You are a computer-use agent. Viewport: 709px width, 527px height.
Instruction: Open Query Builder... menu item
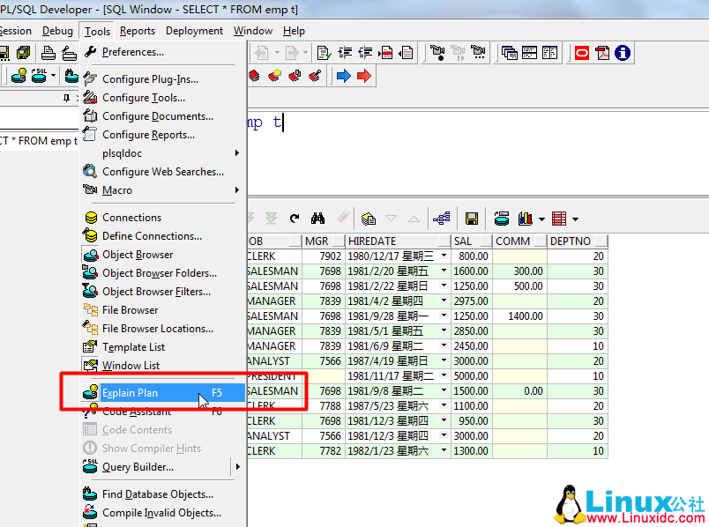(x=138, y=467)
